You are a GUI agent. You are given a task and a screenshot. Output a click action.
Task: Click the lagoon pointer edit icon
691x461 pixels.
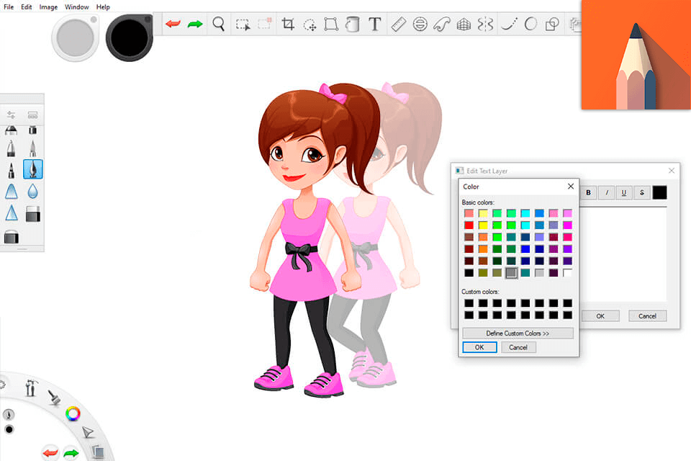(88, 432)
